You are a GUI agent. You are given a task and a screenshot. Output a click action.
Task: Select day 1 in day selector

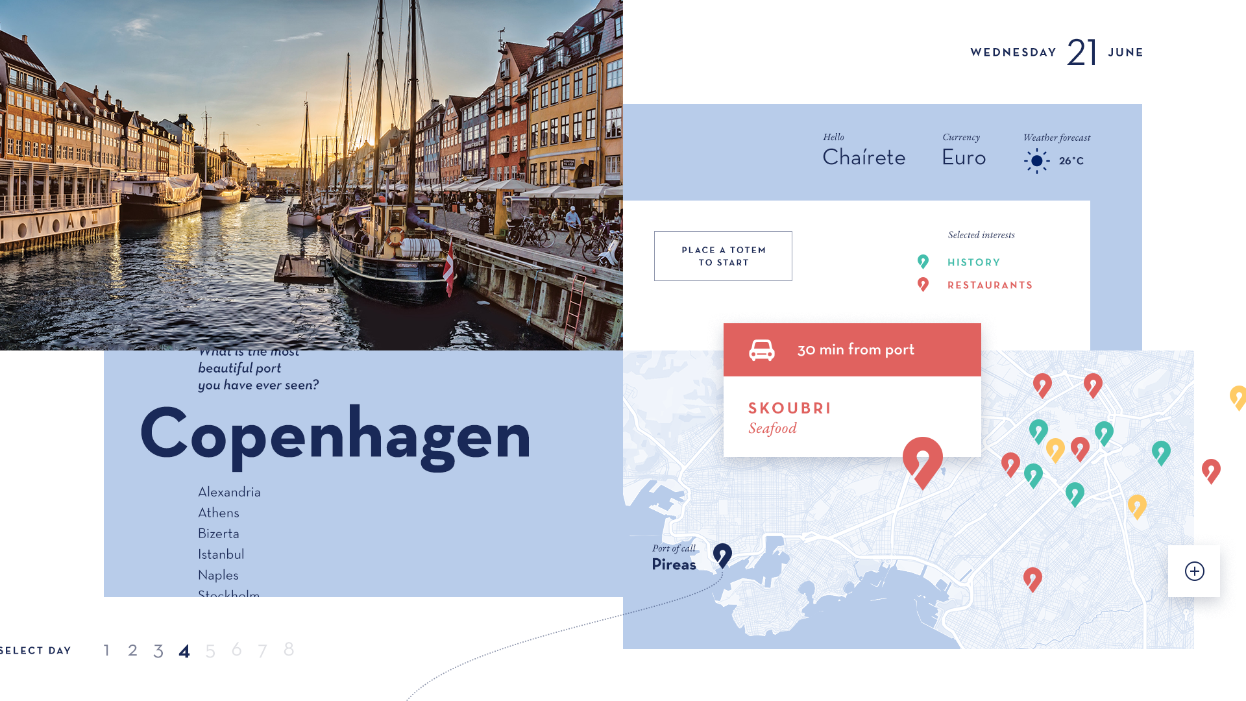coord(106,650)
